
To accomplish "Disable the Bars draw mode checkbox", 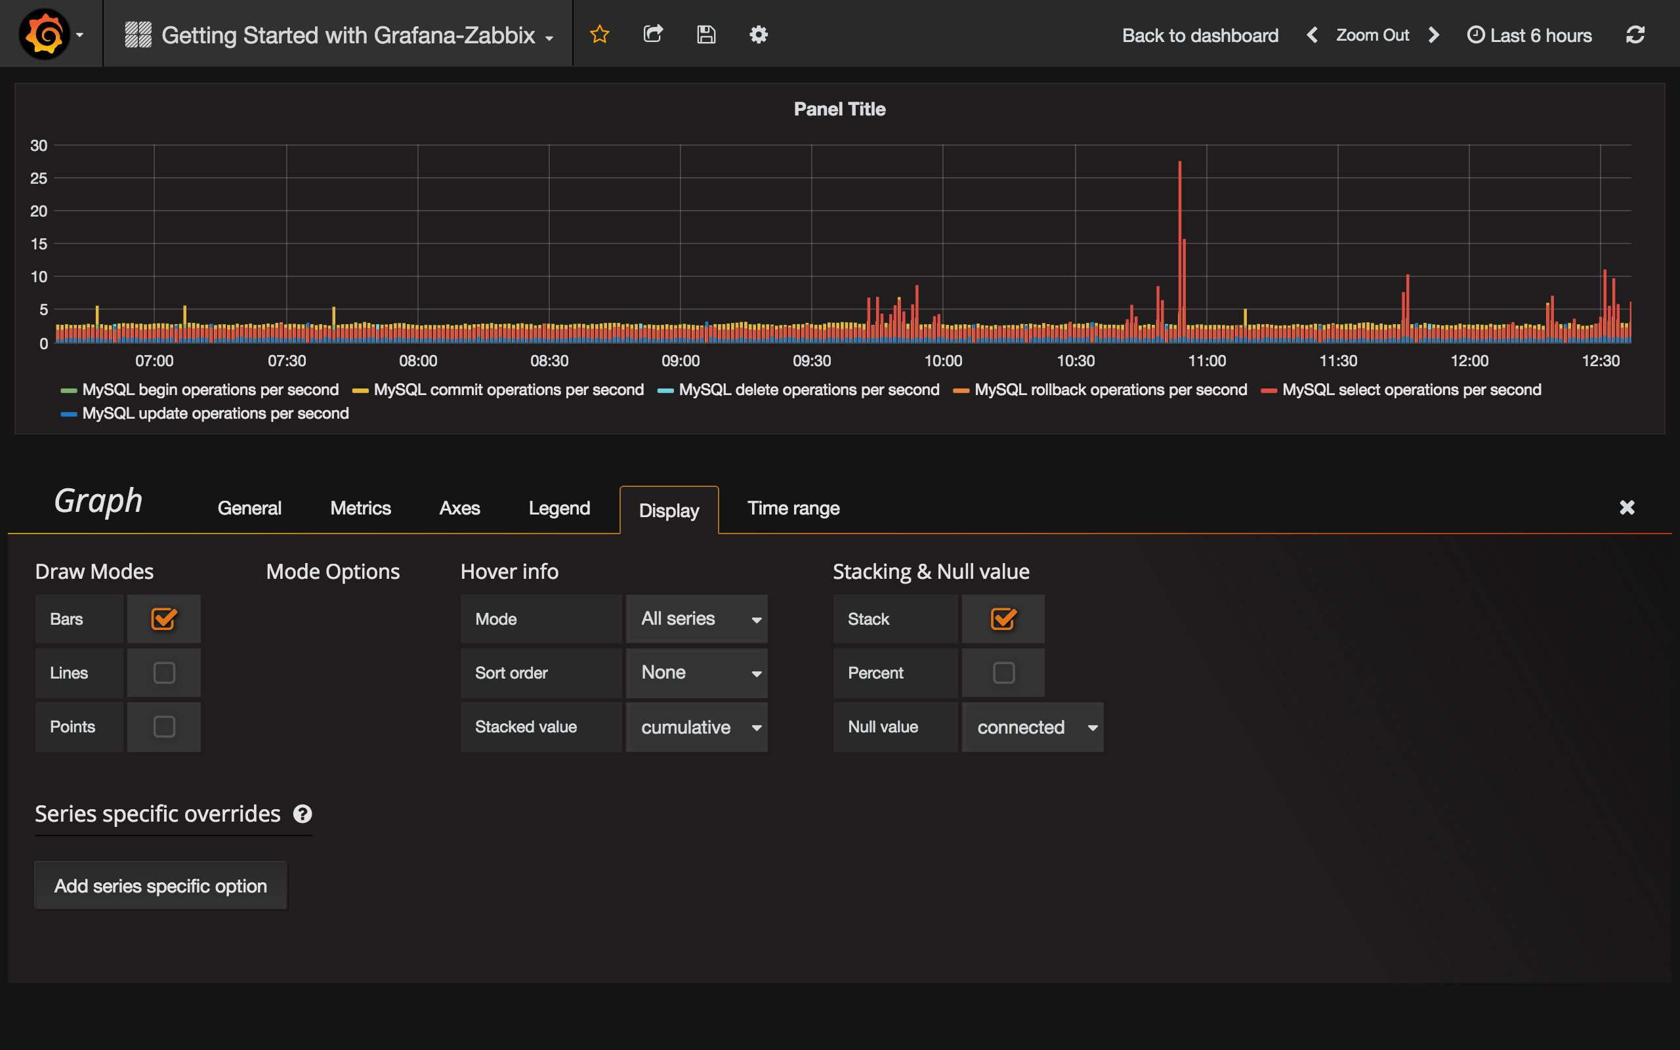I will pos(164,619).
